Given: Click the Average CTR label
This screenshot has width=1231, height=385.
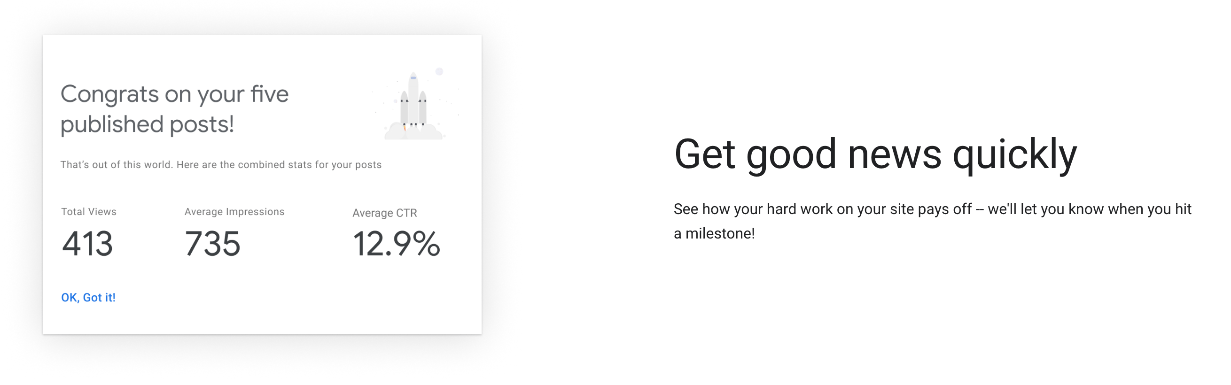Looking at the screenshot, I should click(385, 213).
